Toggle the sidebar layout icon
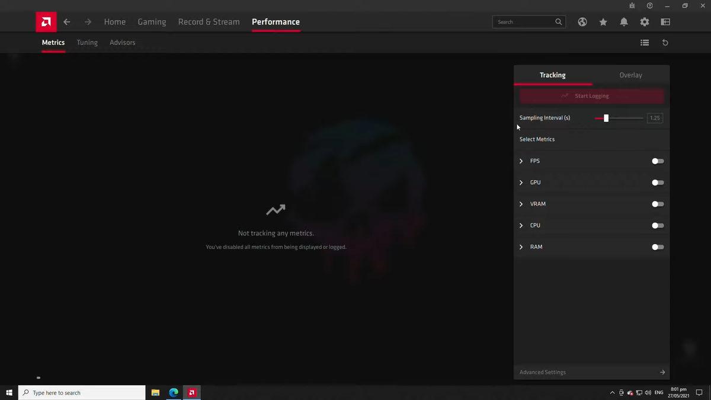 pyautogui.click(x=665, y=22)
